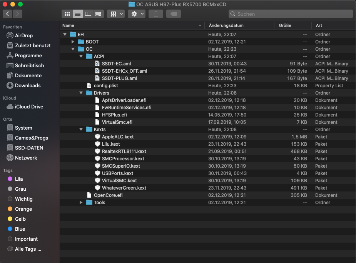Select the Lilu.kext package icon
Viewport: 356px width, 263px height.
97,144
